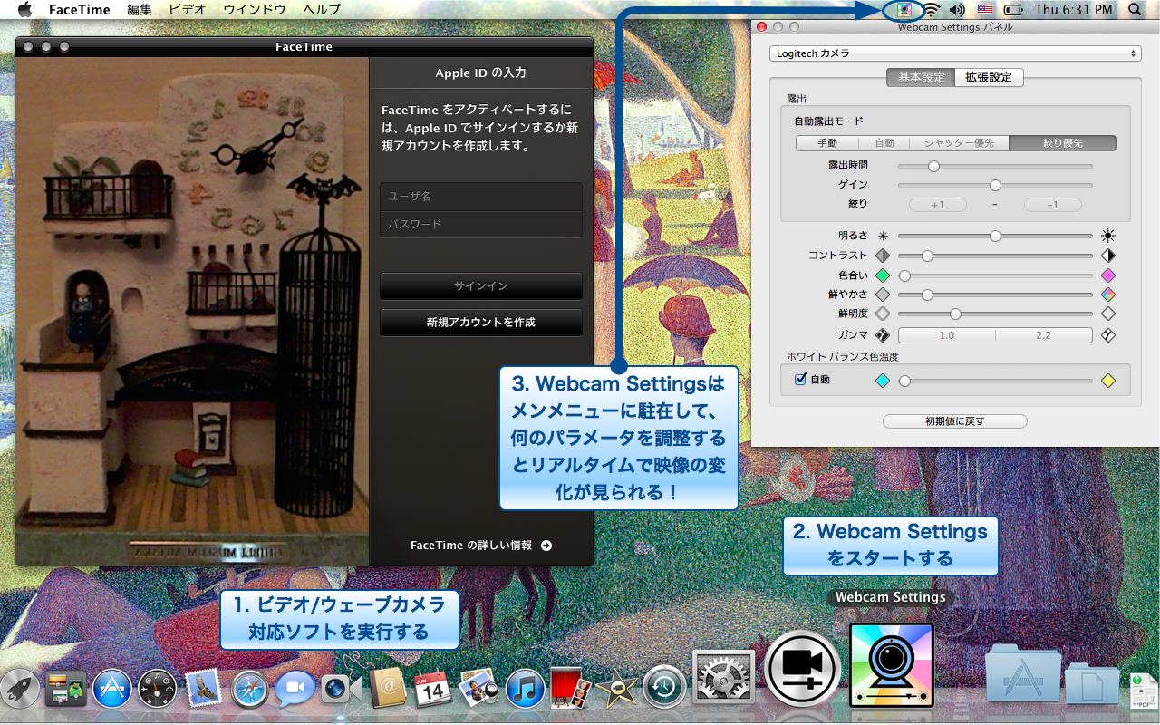Screen dimensions: 1160x725
Task: Check the battery status icon
Action: 1013,10
